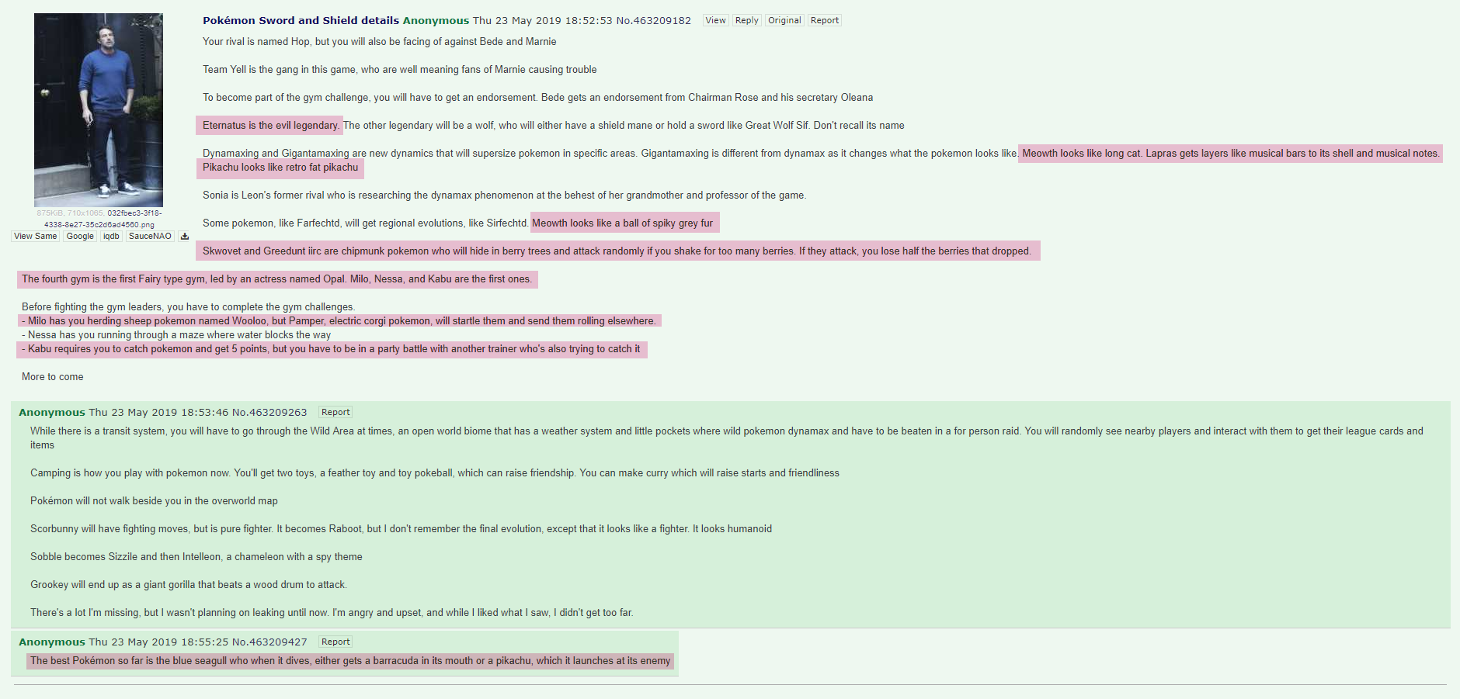The image size is (1460, 699).
Task: Open the man in blue sweater thumbnail
Action: [x=99, y=109]
